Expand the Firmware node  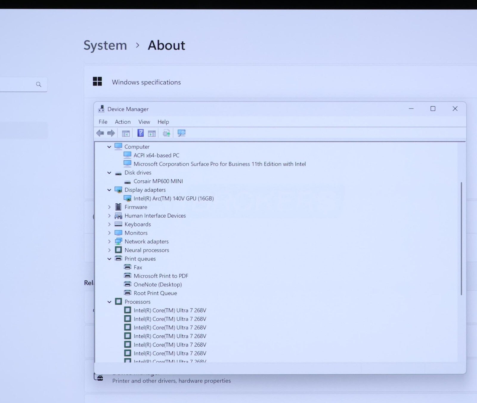[109, 207]
